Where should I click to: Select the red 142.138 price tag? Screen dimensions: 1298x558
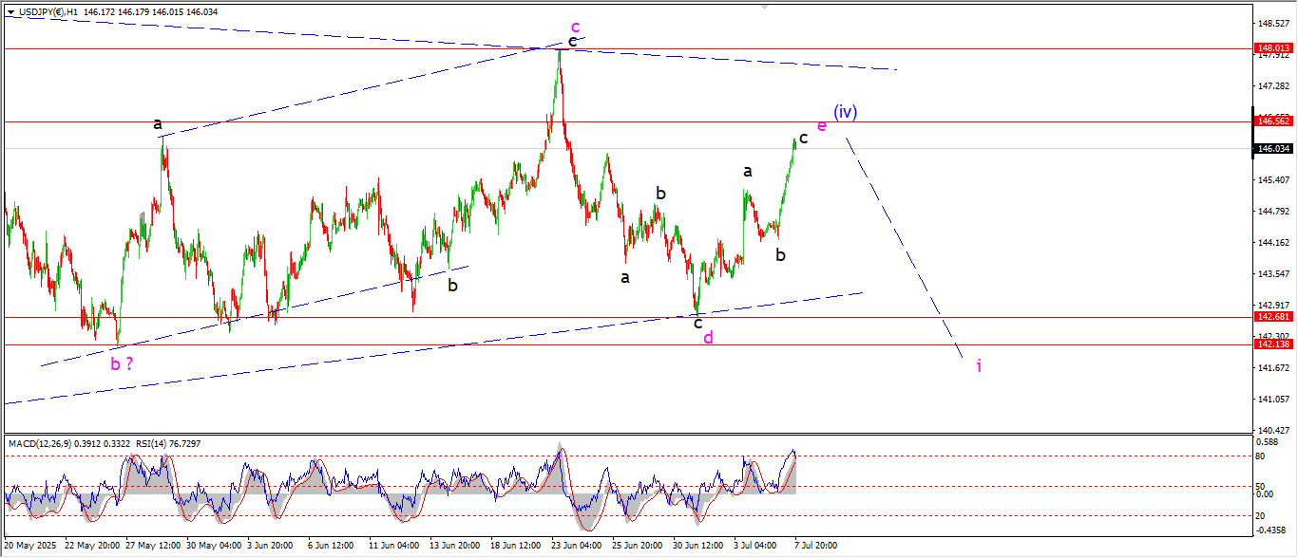pos(1272,344)
